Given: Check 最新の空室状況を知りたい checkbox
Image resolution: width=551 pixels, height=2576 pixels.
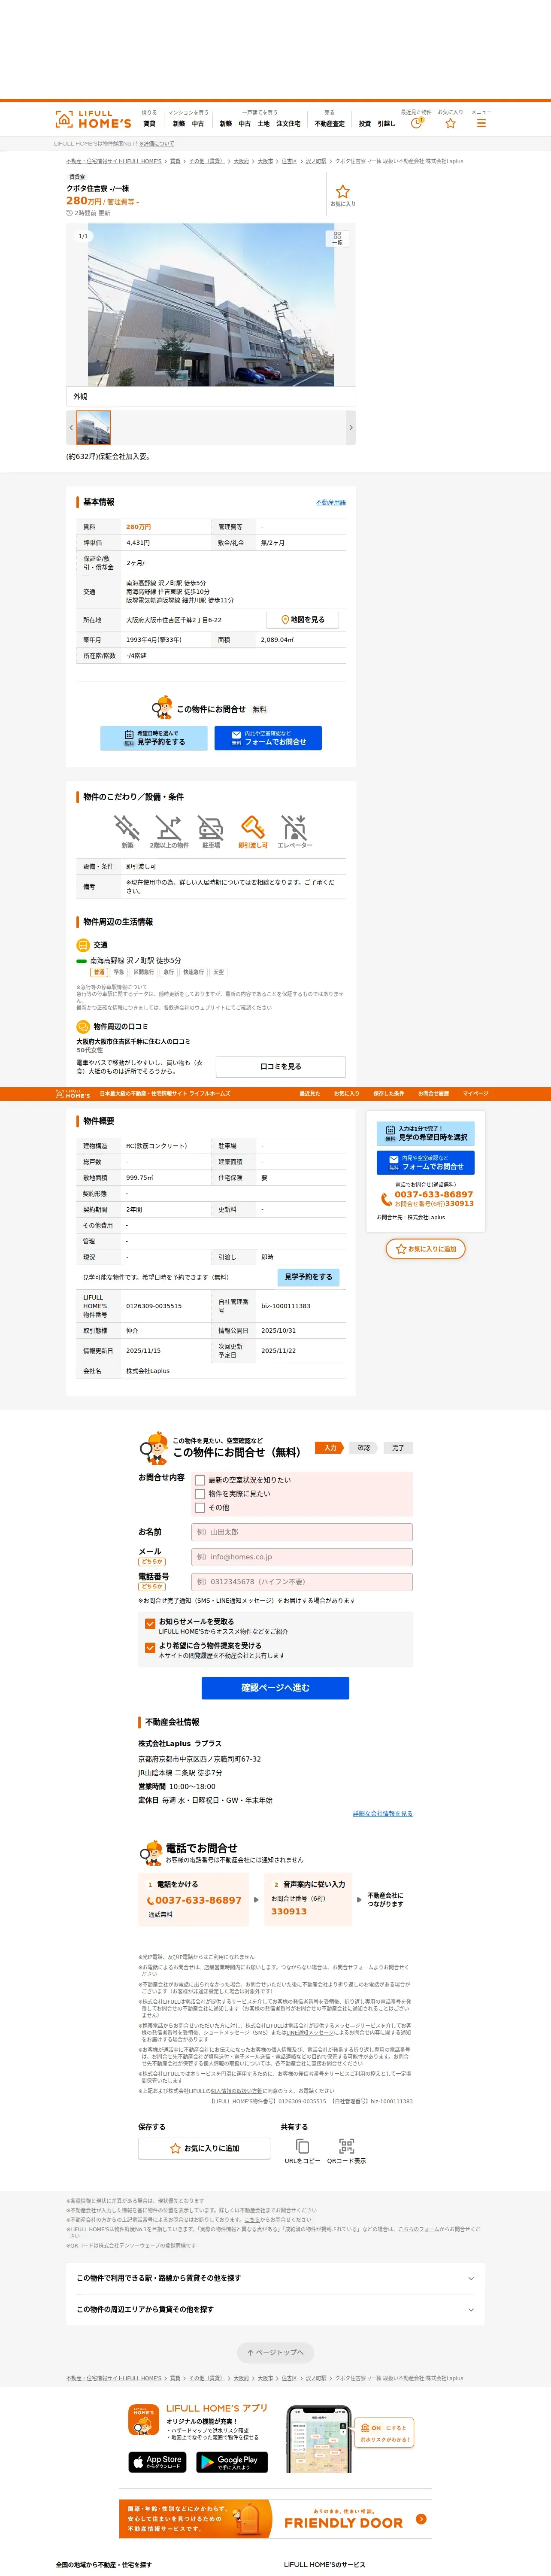Looking at the screenshot, I should [200, 1480].
